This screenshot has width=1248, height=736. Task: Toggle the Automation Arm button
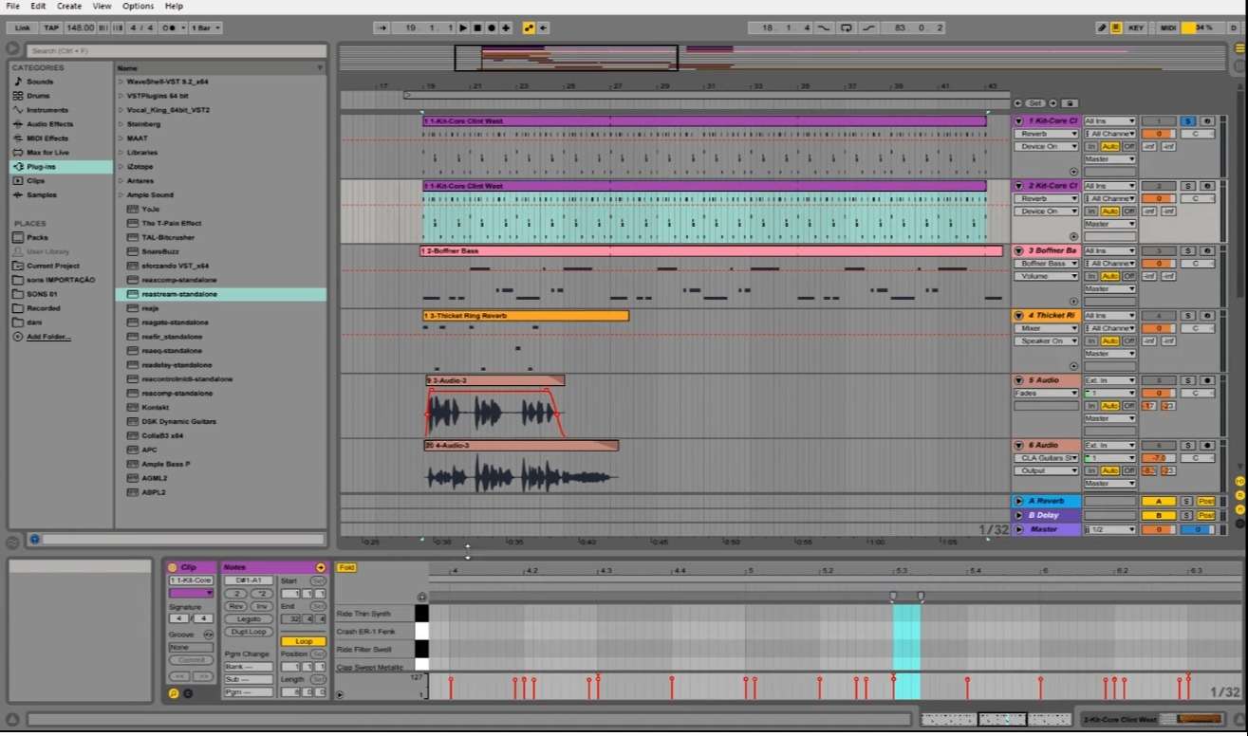pyautogui.click(x=529, y=28)
